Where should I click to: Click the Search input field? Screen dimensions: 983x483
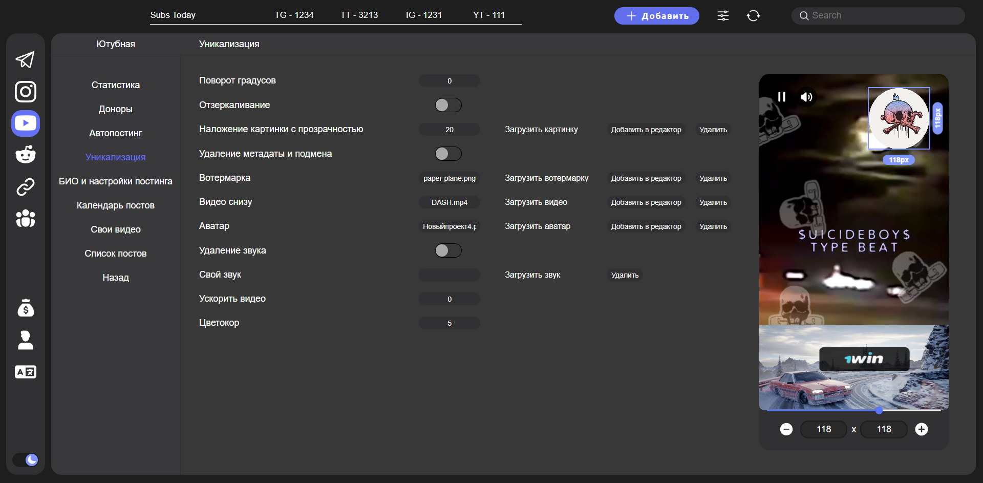pyautogui.click(x=883, y=16)
